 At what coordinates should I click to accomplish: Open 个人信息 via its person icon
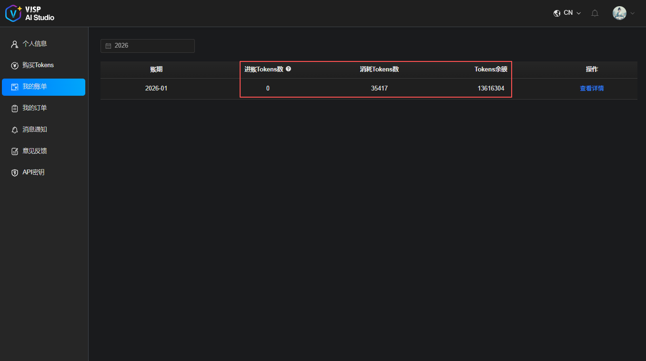click(x=15, y=44)
